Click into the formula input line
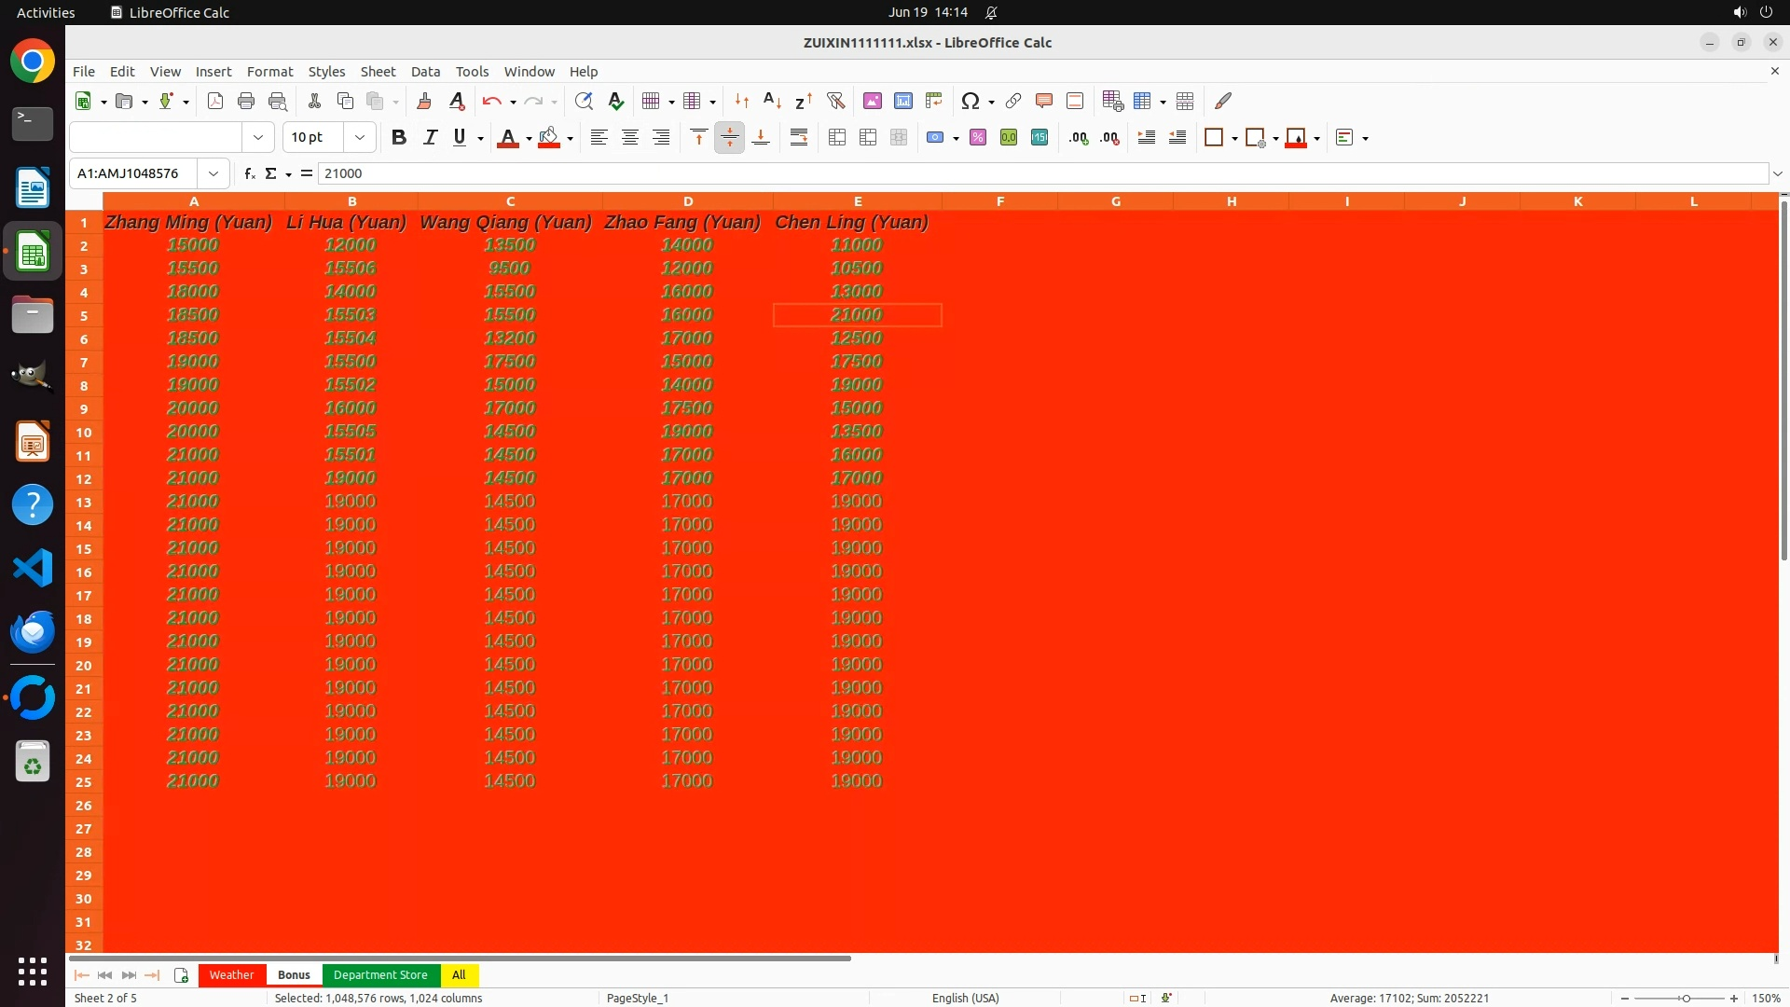The image size is (1790, 1007). (x=1026, y=173)
